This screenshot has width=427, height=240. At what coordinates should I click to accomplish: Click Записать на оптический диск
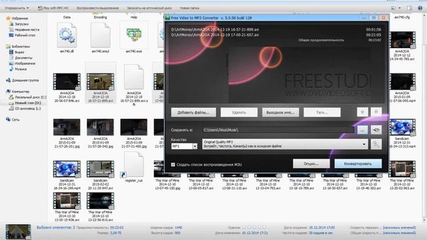pos(149,8)
